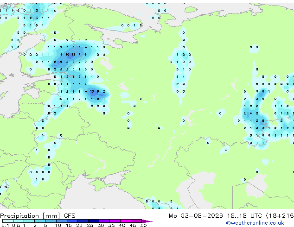Click the Precipitation [mm] GFS title
This screenshot has height=227, width=294.
click(38, 216)
